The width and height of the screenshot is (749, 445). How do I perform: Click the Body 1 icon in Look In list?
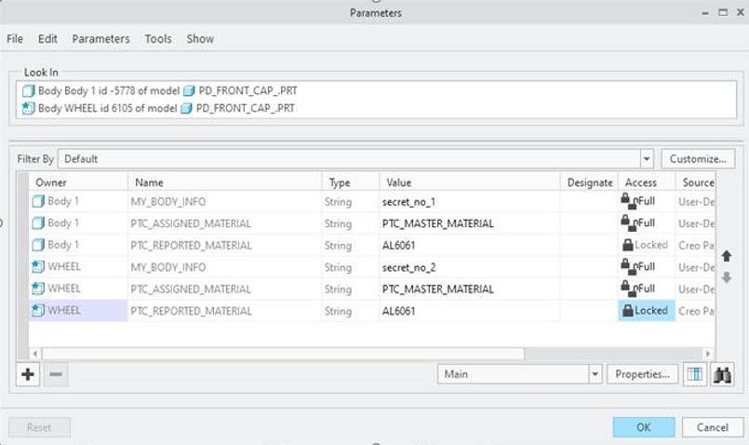(x=29, y=91)
